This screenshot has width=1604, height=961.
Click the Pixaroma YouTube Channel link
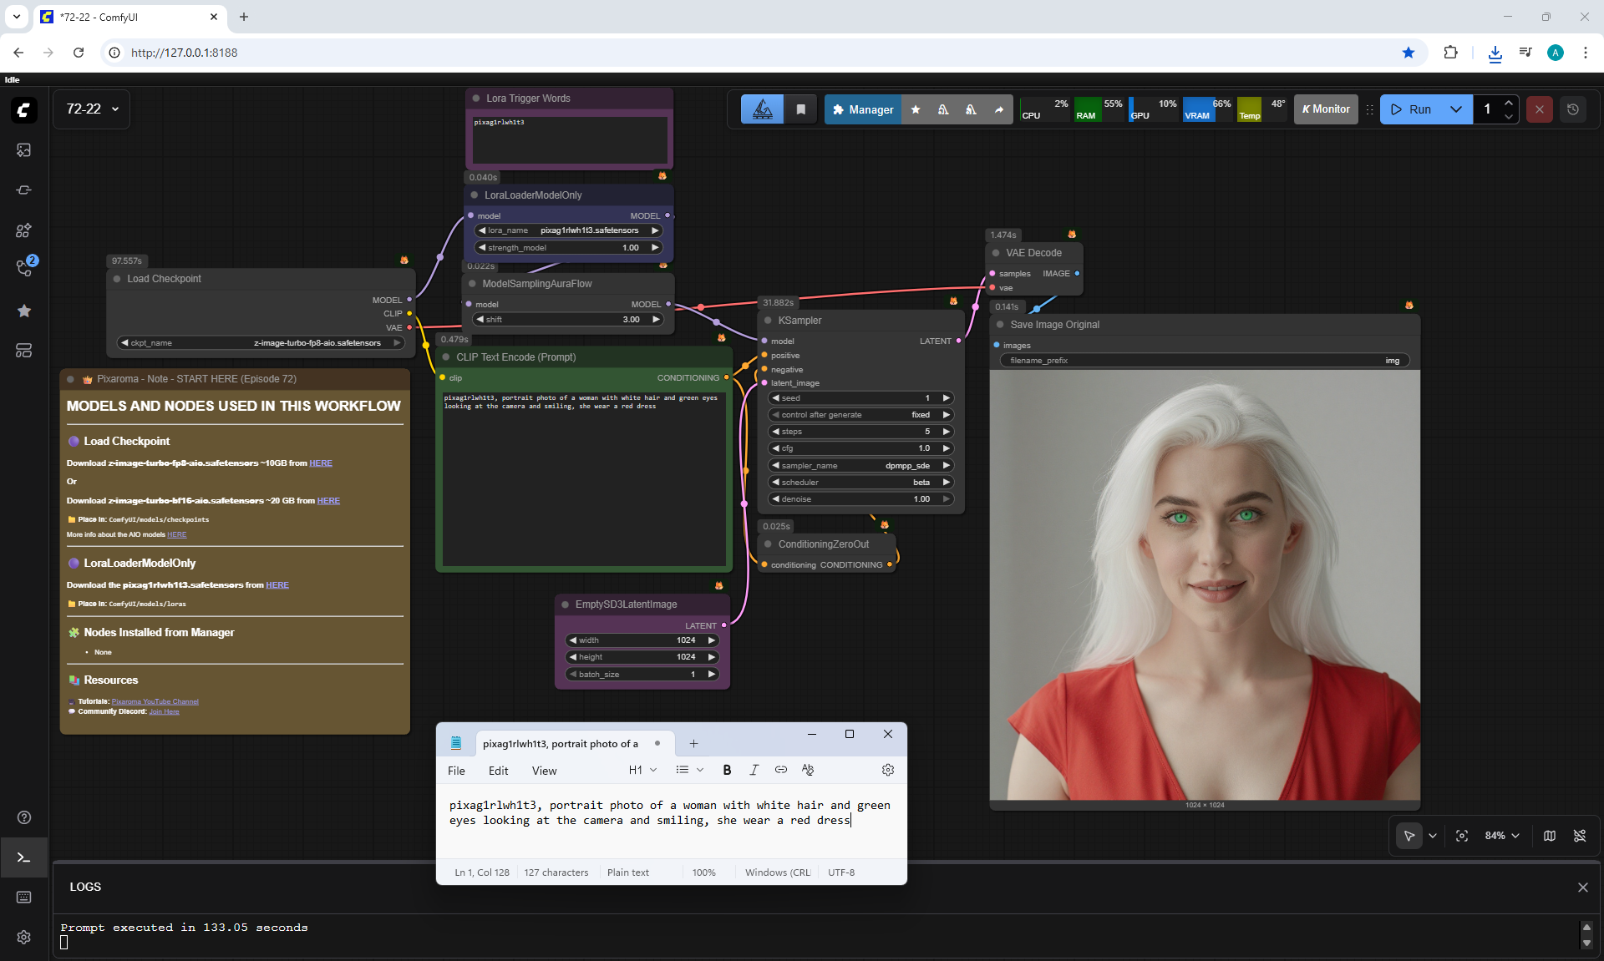pos(155,701)
